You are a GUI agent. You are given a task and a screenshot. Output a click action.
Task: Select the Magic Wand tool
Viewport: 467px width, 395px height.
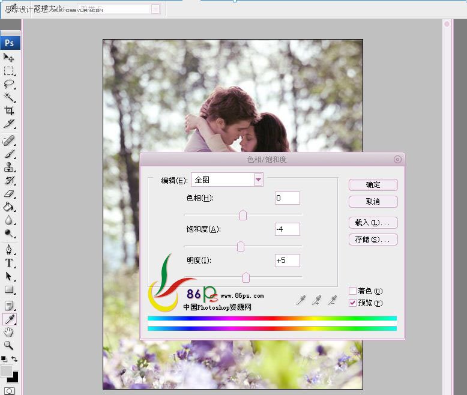click(x=8, y=97)
